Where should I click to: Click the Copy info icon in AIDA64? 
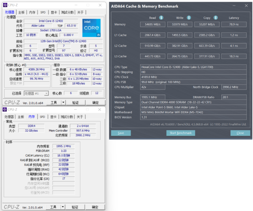click(216, 18)
